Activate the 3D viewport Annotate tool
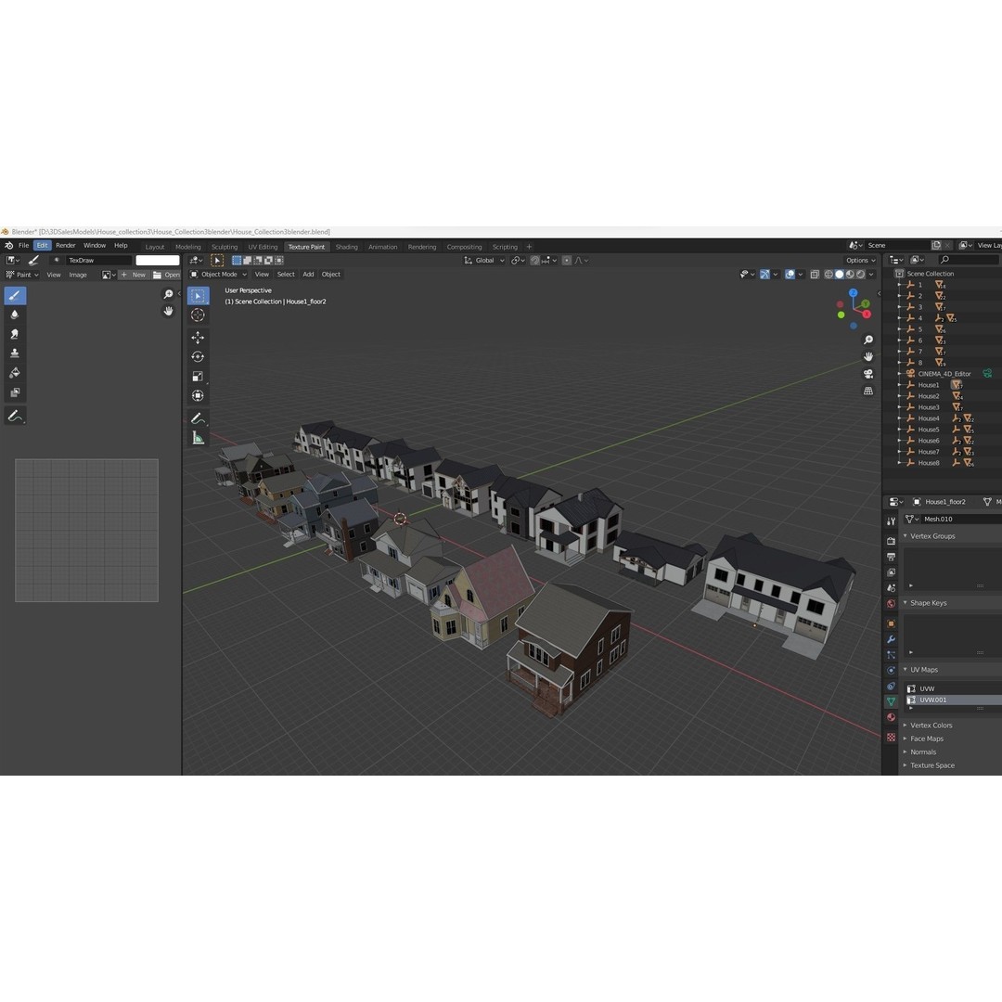Image resolution: width=1002 pixels, height=1002 pixels. (199, 418)
